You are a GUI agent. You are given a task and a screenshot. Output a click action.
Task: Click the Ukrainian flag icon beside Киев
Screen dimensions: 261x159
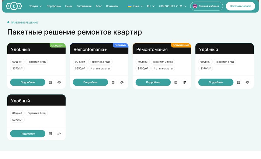130,6
